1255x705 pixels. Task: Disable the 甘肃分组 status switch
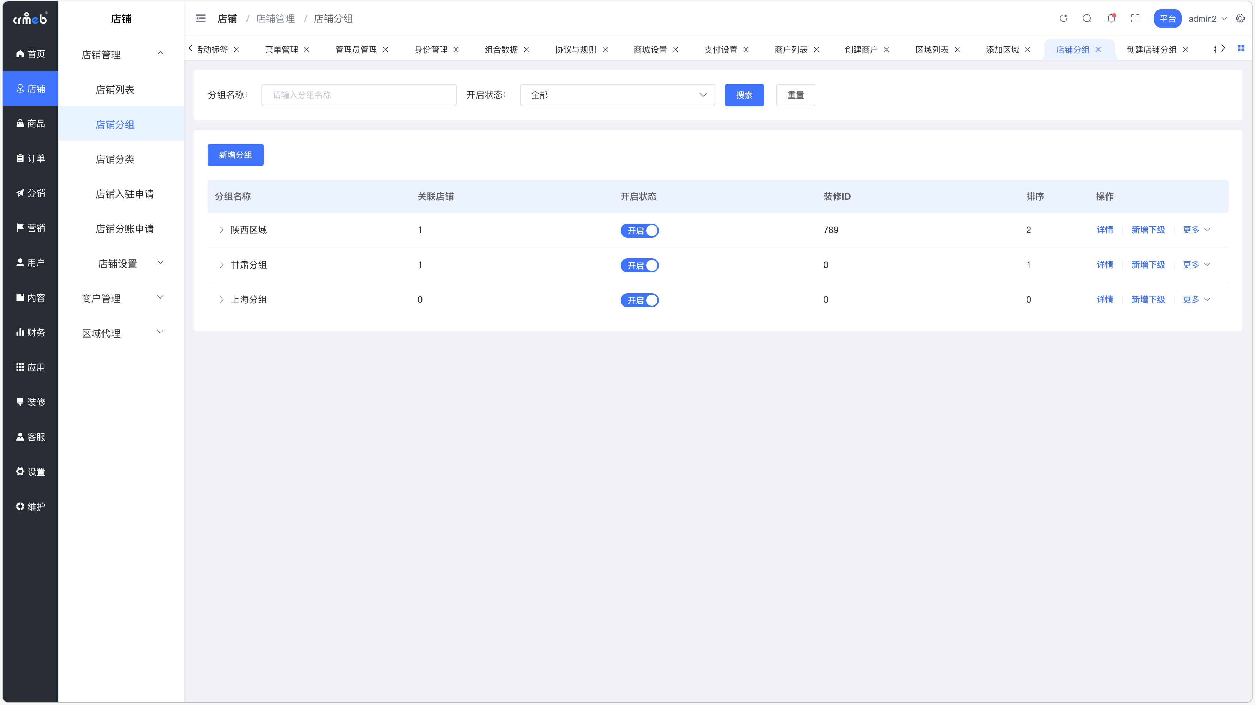(639, 265)
